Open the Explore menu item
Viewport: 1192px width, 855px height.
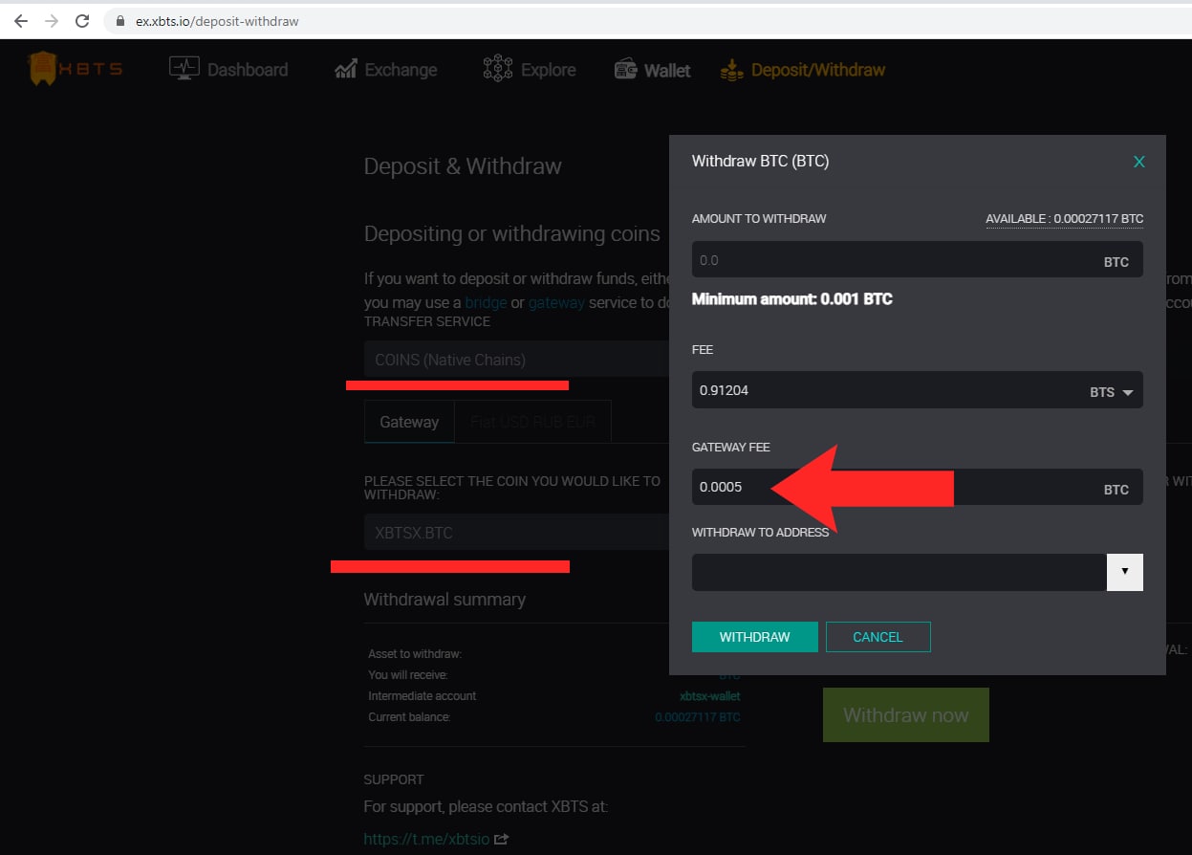(x=529, y=69)
